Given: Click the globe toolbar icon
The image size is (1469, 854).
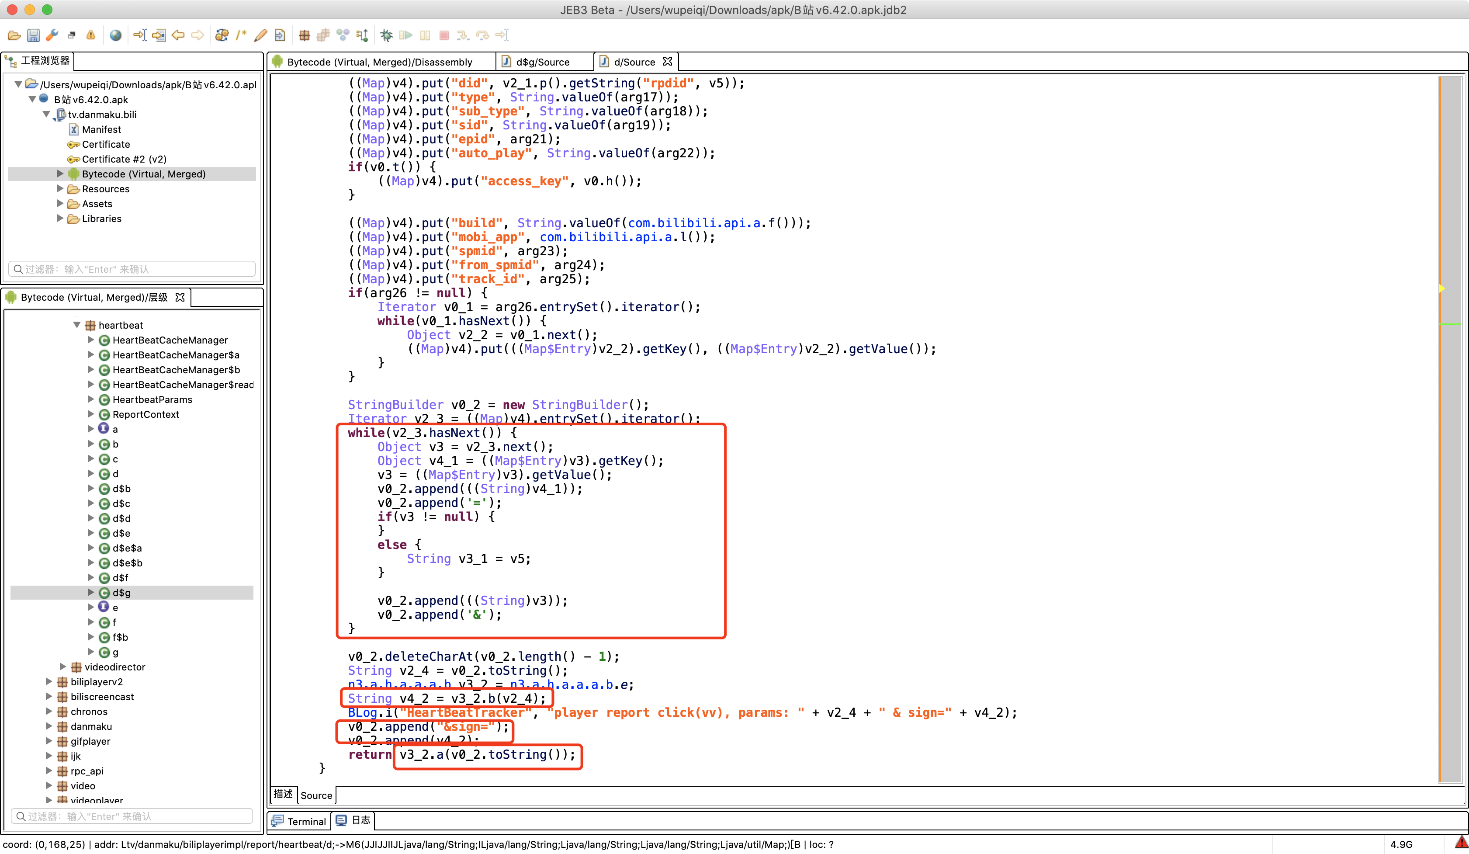Looking at the screenshot, I should coord(115,35).
